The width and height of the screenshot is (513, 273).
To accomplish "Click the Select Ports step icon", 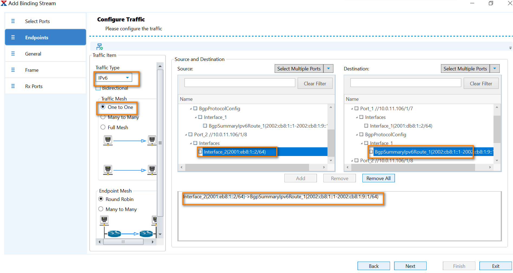I will point(13,21).
